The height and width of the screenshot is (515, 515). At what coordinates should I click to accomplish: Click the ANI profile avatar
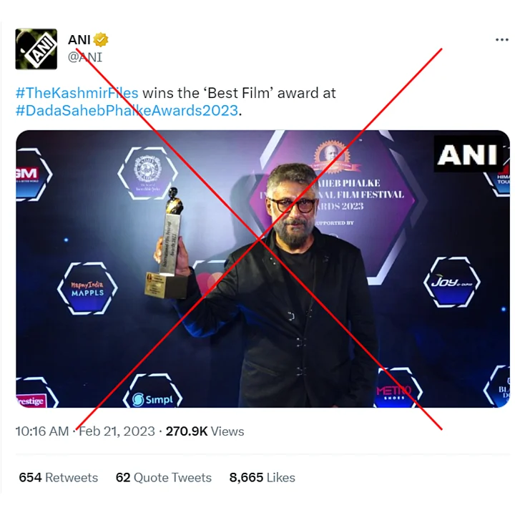[x=36, y=49]
